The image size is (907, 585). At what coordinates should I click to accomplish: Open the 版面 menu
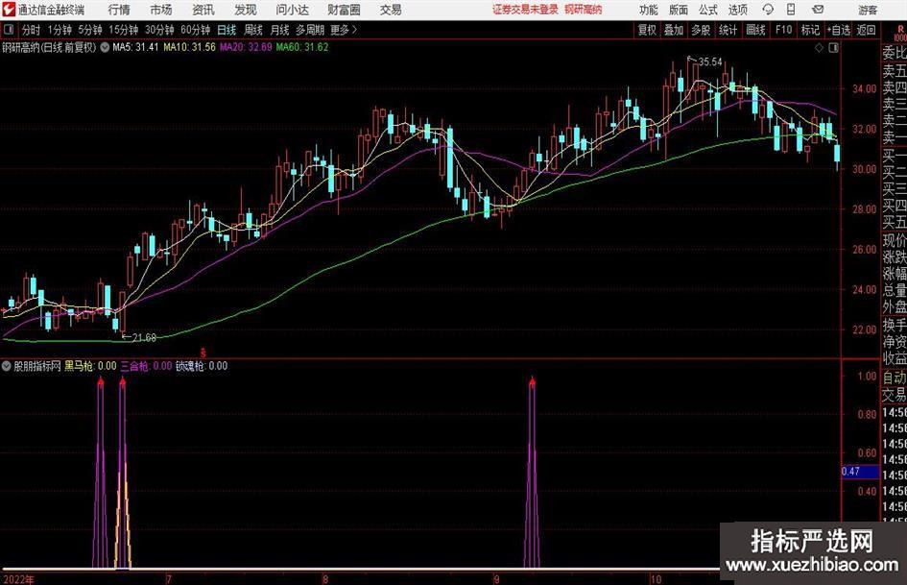679,10
